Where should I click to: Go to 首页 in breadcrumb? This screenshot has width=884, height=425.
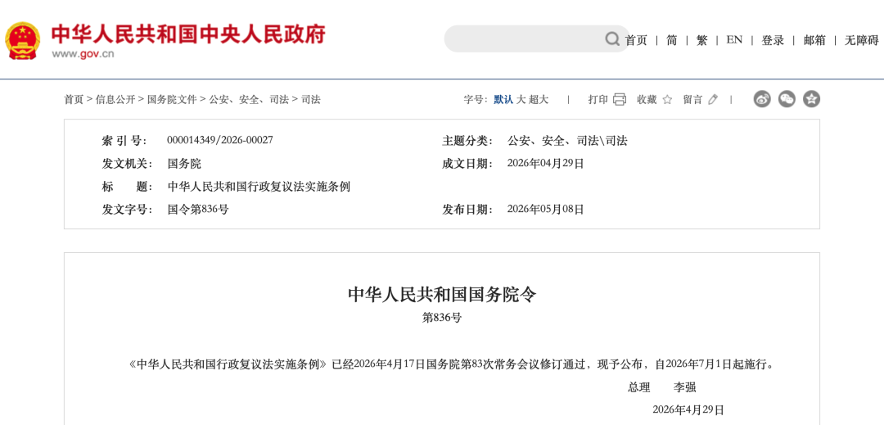[x=74, y=100]
